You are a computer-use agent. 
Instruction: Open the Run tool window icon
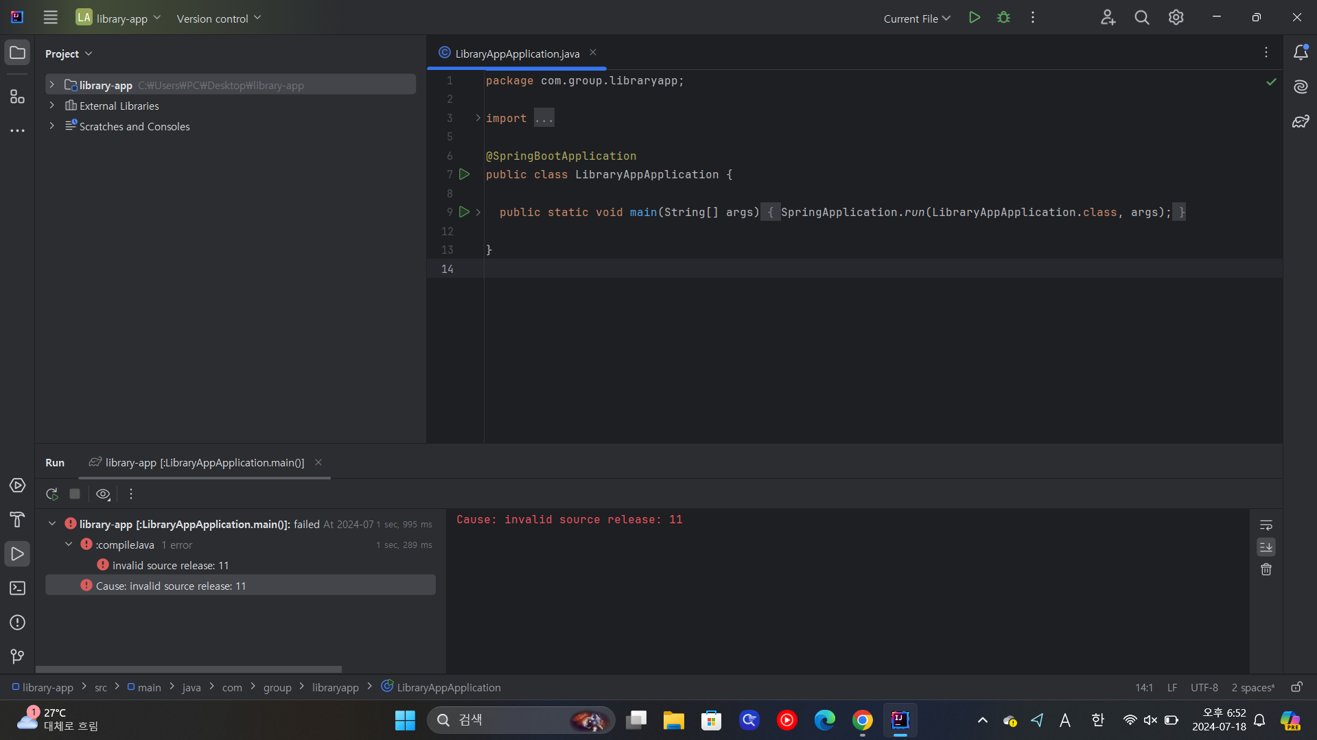pyautogui.click(x=17, y=554)
